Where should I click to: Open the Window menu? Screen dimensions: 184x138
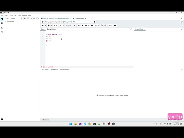click(x=24, y=15)
